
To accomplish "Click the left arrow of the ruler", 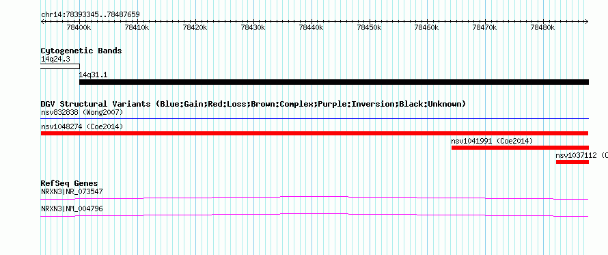I will coord(42,22).
